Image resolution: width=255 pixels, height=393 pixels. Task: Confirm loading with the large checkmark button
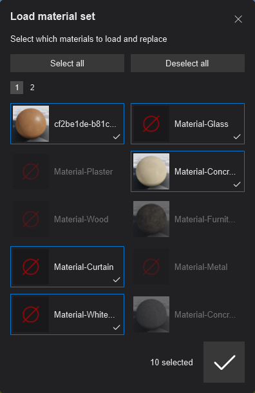224,362
